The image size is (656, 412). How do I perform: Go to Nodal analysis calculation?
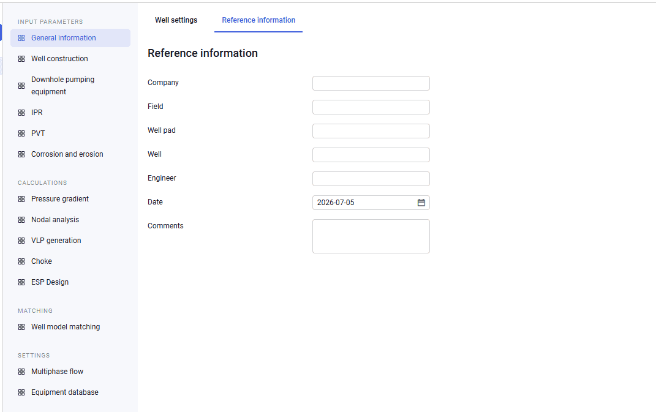(70, 220)
